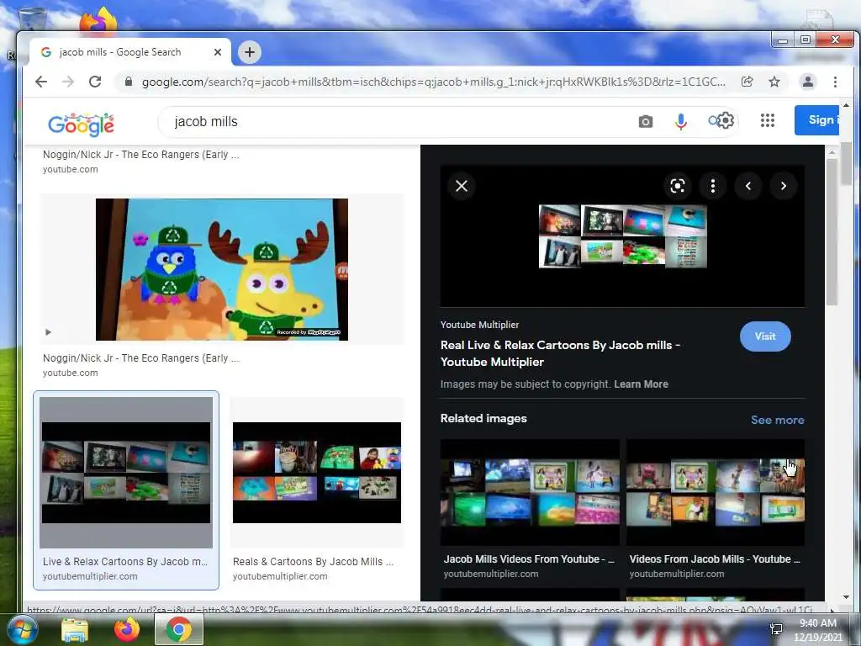Open the network tray icon
This screenshot has height=646, width=861.
tap(776, 629)
